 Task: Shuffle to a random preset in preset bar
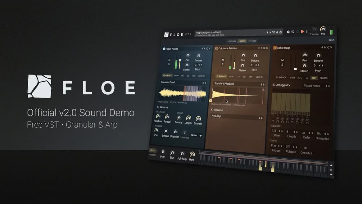point(273,32)
